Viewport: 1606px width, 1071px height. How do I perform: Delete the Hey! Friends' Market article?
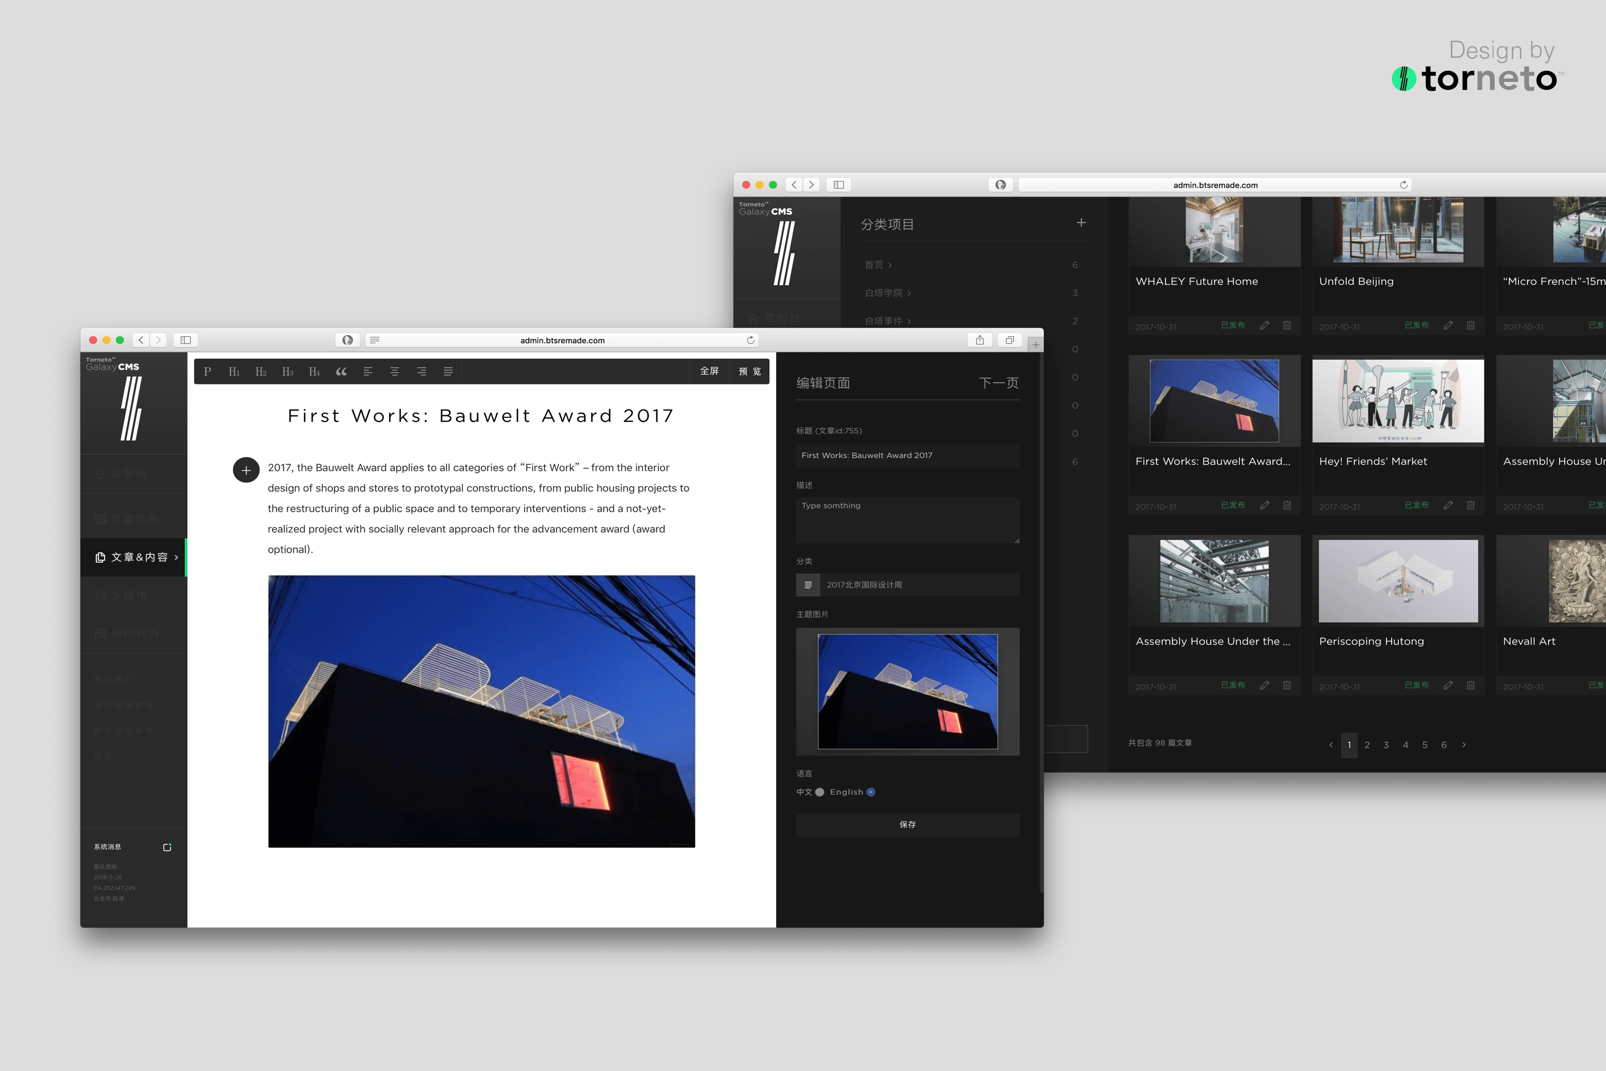(1470, 506)
